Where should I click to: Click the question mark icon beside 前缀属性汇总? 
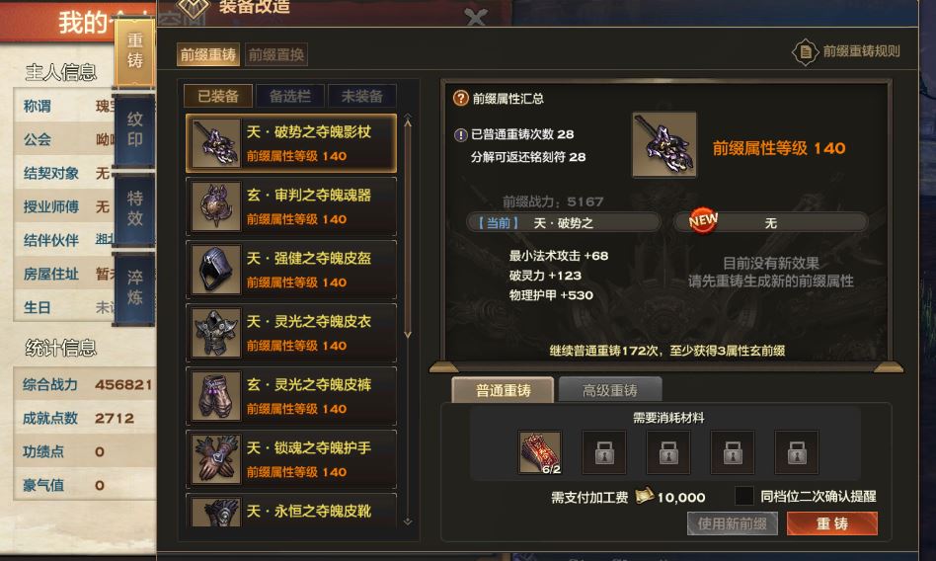click(x=460, y=98)
